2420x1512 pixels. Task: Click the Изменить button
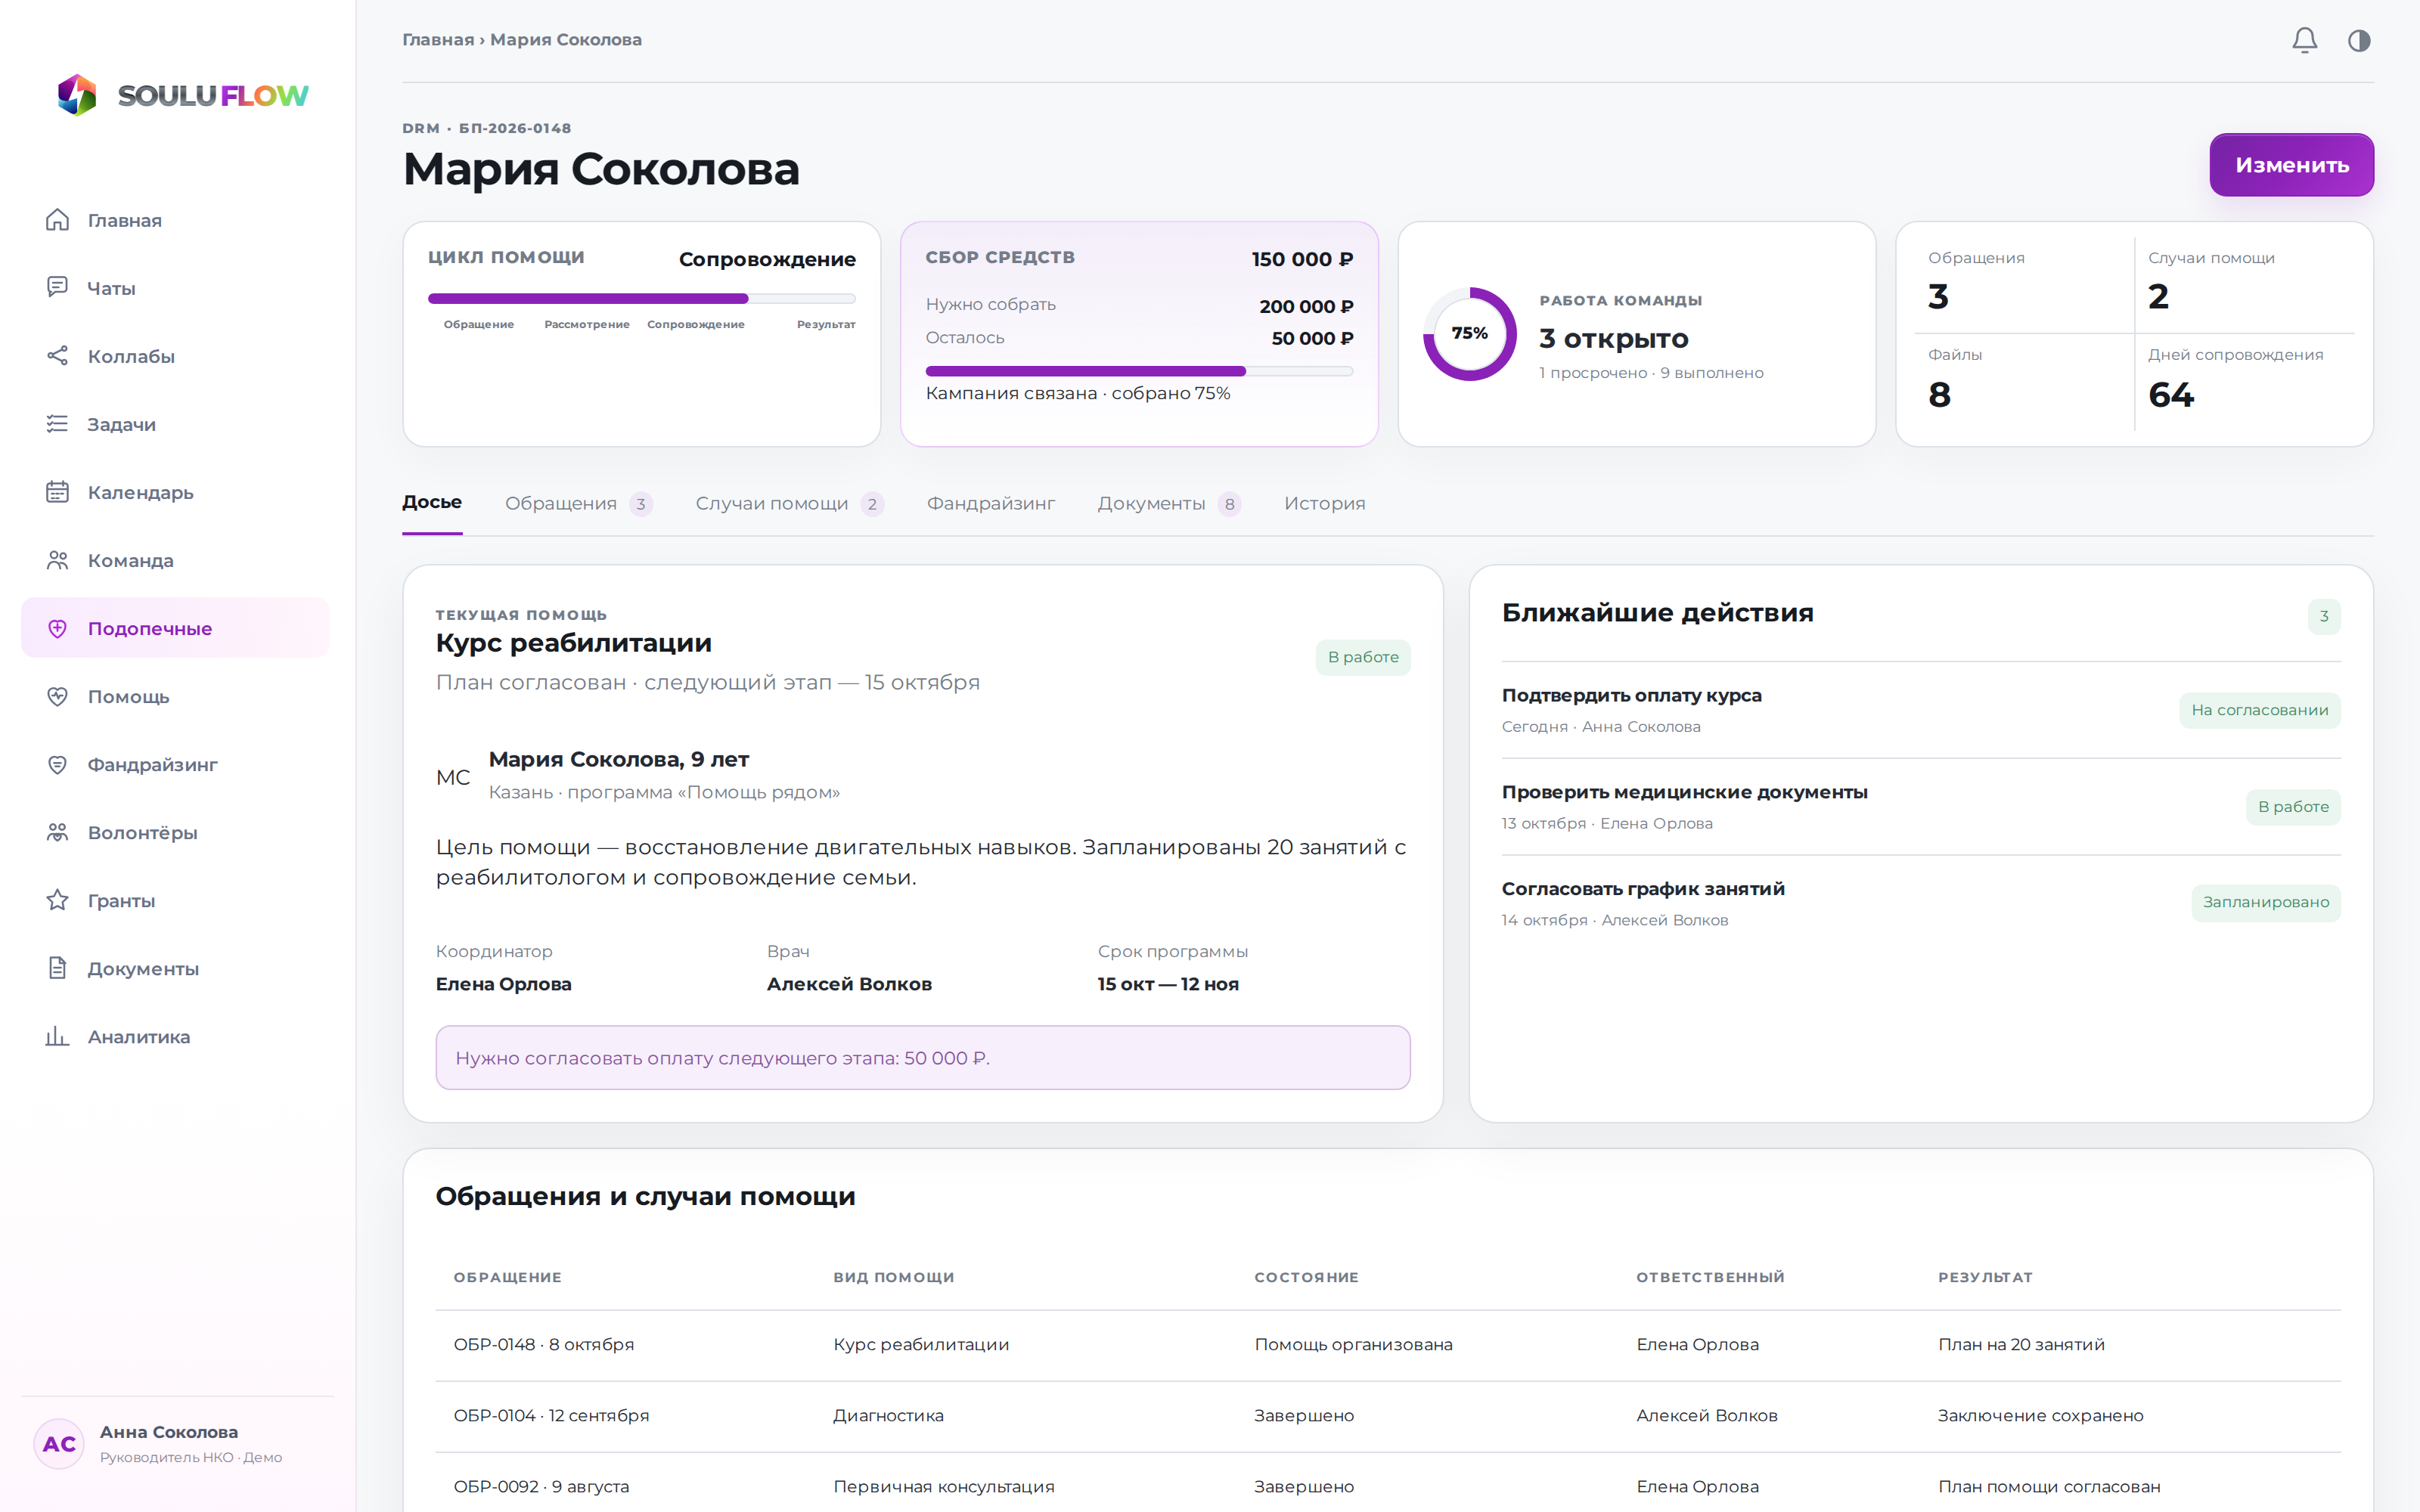point(2291,165)
